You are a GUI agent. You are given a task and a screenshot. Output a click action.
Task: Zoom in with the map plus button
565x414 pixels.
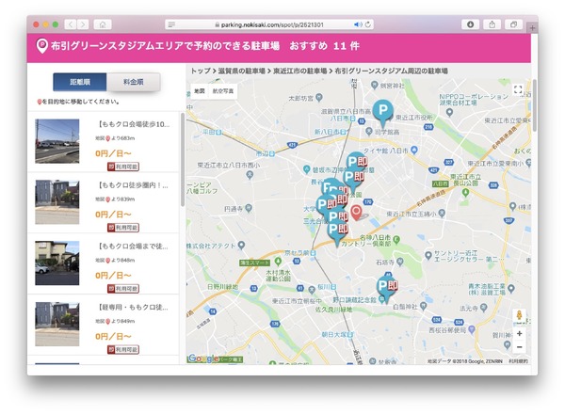519,333
